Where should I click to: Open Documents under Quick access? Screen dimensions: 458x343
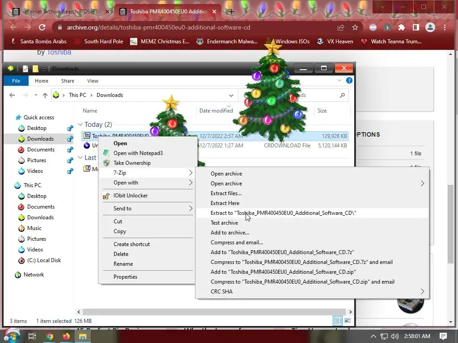[x=41, y=150]
